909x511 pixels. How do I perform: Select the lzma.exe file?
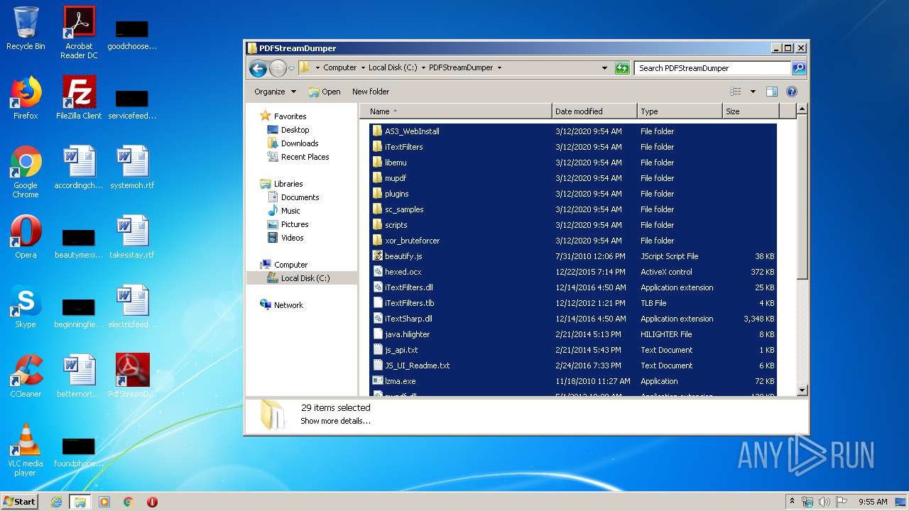point(573,381)
